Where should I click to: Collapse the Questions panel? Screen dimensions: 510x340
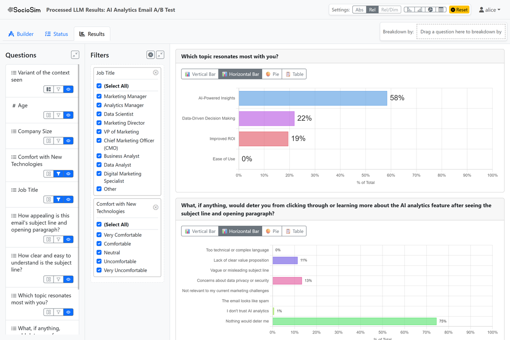[75, 54]
